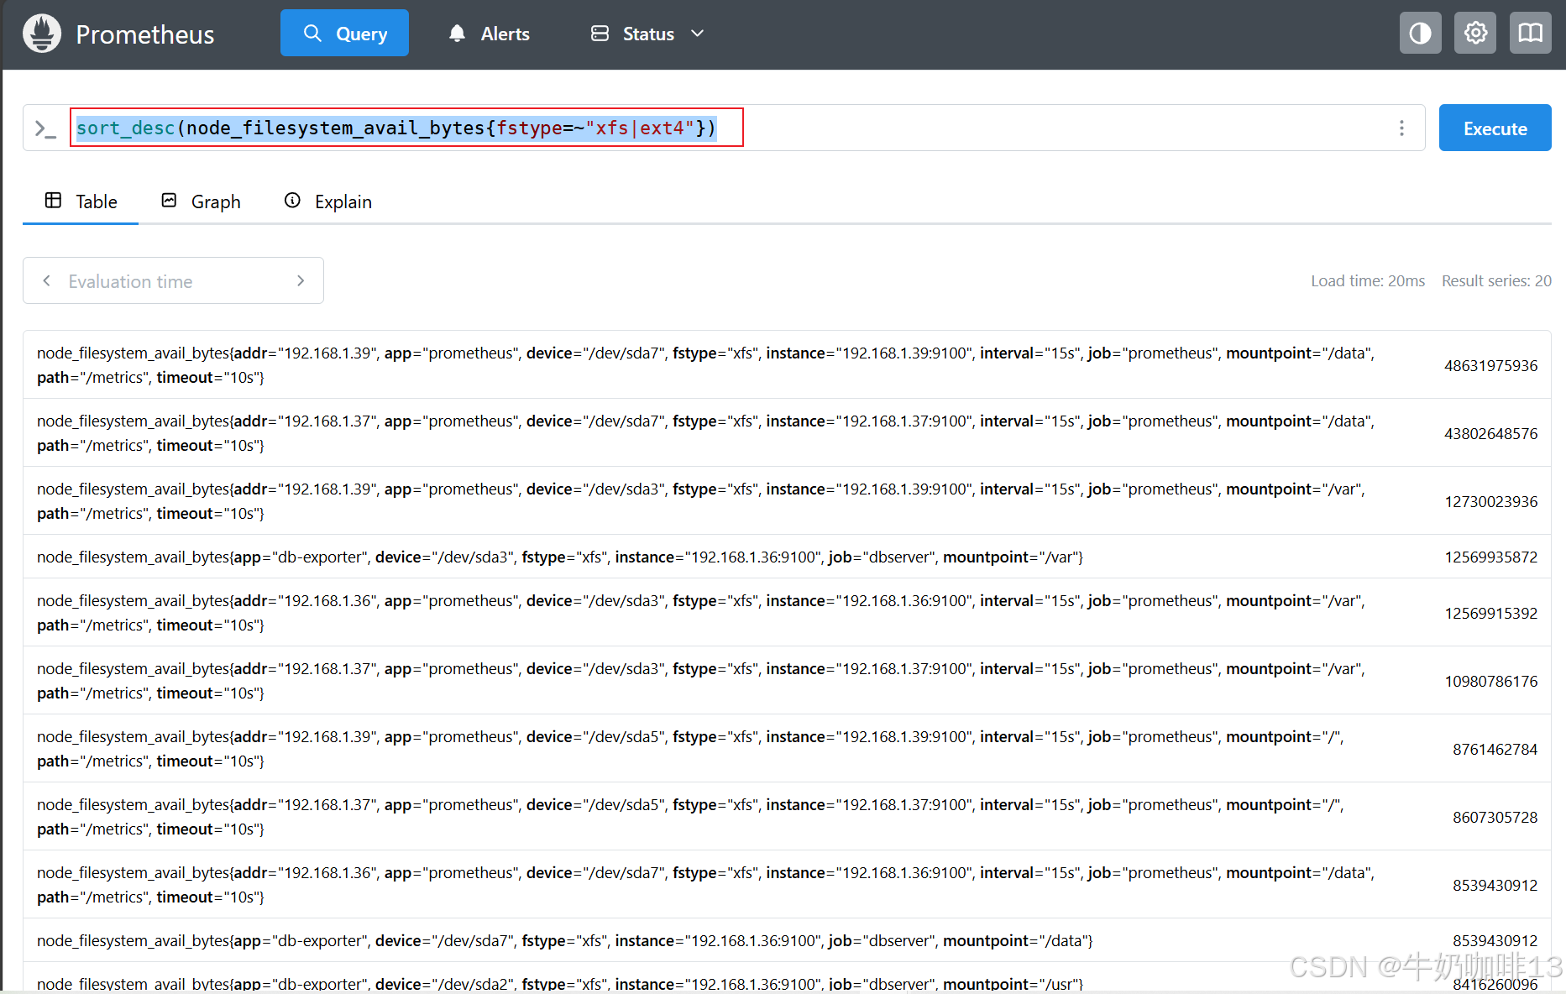1566x994 pixels.
Task: Click the Graph tab chart icon
Action: coord(169,200)
